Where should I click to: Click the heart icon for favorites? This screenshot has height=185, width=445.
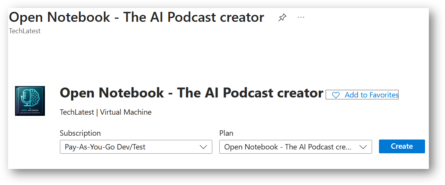tap(336, 95)
